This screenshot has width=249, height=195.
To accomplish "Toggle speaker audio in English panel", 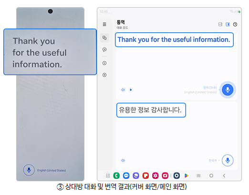I will click(x=123, y=90).
